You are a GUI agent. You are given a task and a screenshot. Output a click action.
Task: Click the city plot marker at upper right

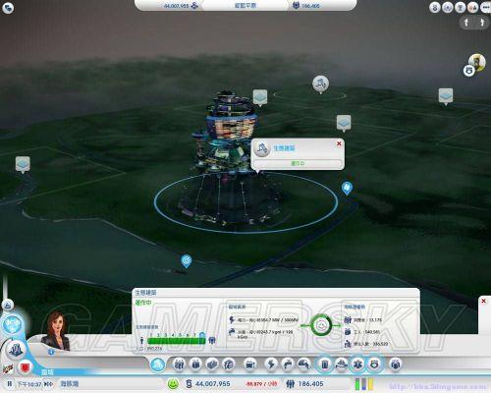[446, 96]
